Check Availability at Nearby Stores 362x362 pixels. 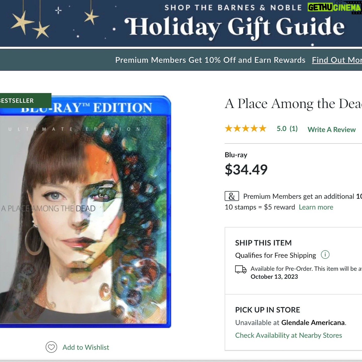point(288,335)
